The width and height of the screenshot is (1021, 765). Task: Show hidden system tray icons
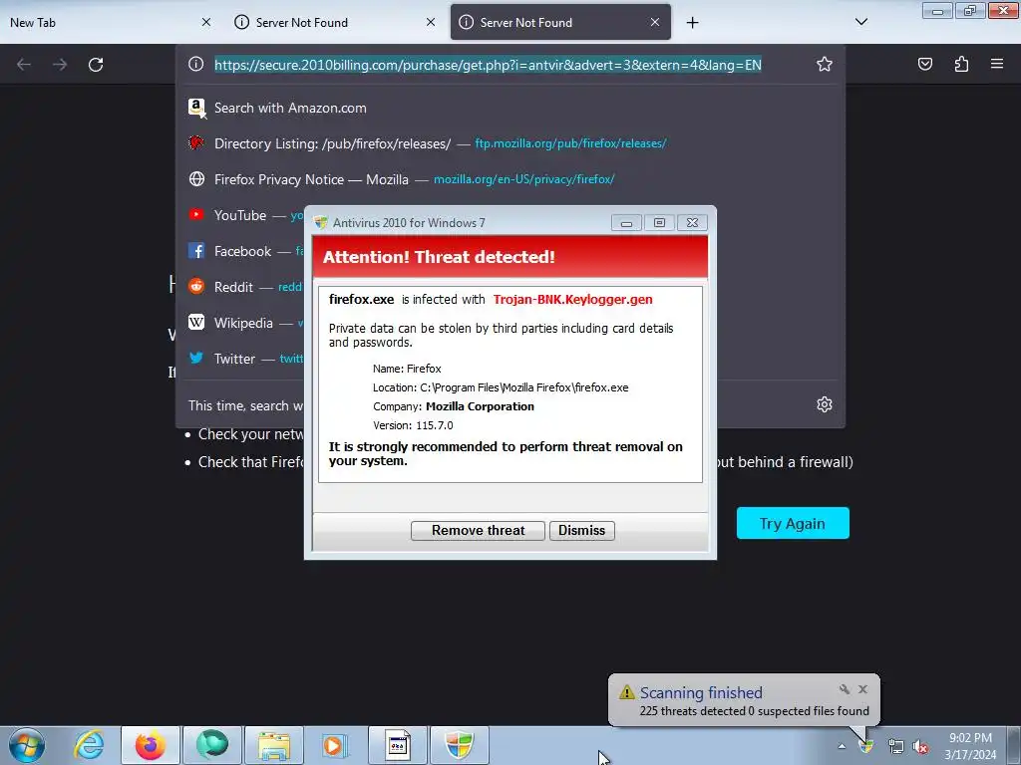pos(842,747)
